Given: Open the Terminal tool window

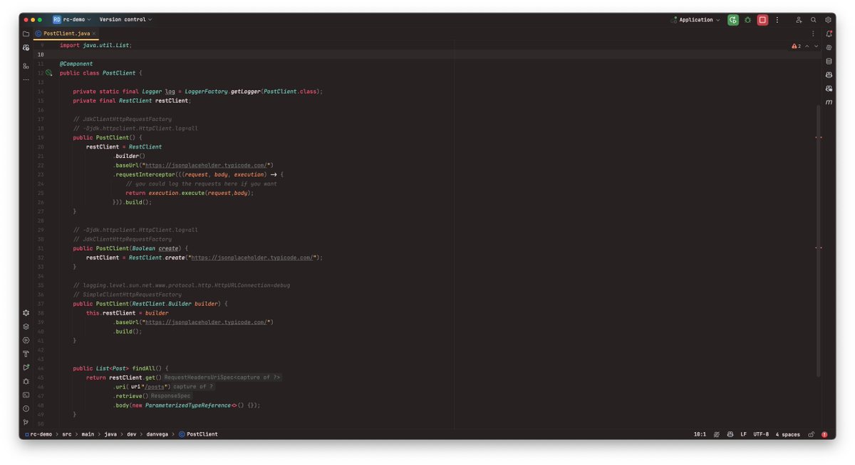Looking at the screenshot, I should tap(26, 395).
